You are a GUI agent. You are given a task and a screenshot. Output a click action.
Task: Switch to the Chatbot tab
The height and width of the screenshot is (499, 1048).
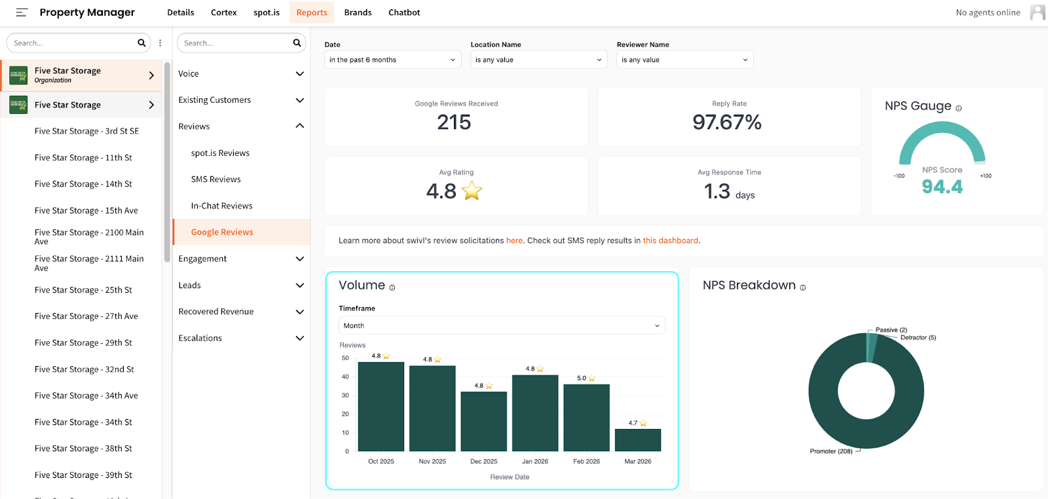404,12
